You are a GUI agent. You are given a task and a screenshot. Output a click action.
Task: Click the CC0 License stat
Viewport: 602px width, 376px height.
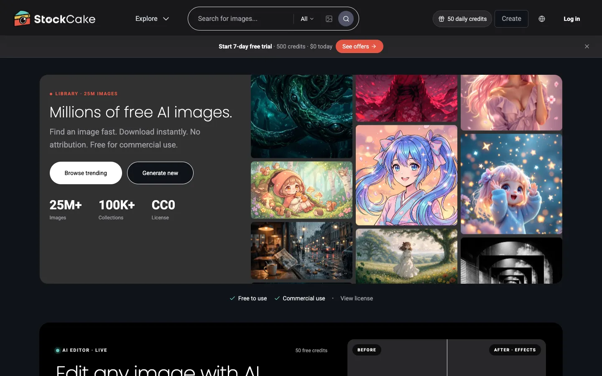(x=163, y=209)
